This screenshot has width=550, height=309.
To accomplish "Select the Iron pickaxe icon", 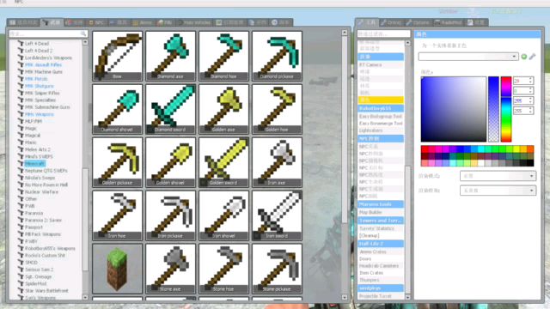I will click(x=170, y=215).
